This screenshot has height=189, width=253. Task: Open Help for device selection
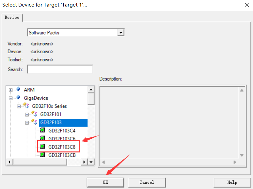coord(232,182)
